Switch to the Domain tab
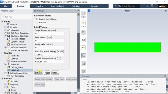 tap(21, 6)
